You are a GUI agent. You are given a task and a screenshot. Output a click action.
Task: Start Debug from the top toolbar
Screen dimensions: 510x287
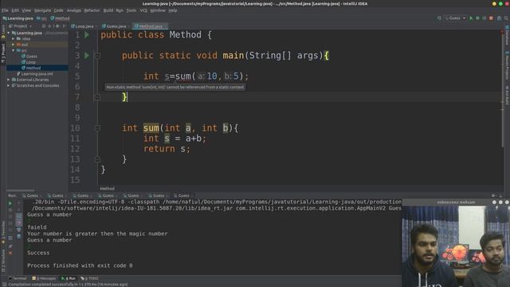click(477, 18)
